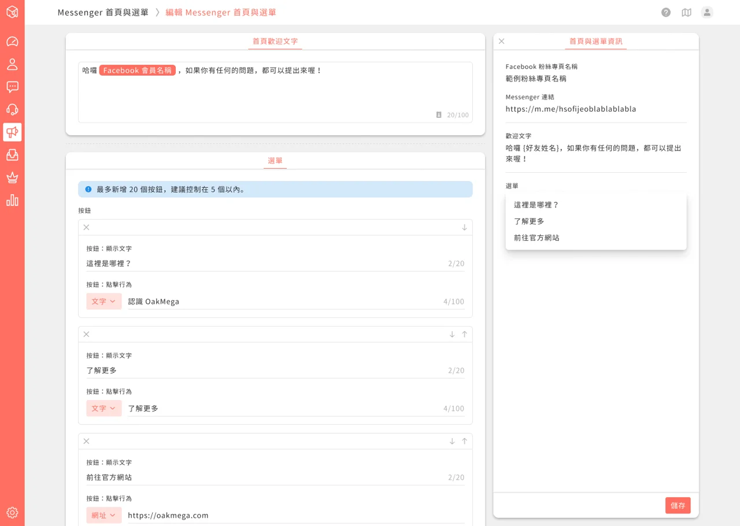This screenshot has width=740, height=526.
Task: Click the cube logo at top left
Action: (12, 12)
